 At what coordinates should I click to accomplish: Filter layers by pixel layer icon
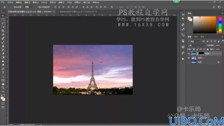click(x=204, y=41)
